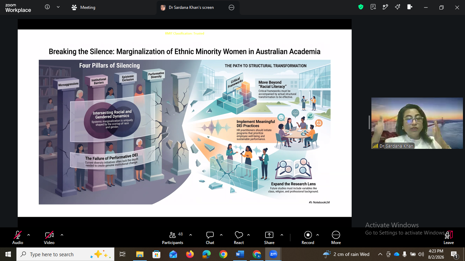Open Firefox from the taskbar
This screenshot has height=261, width=465.
click(x=190, y=254)
